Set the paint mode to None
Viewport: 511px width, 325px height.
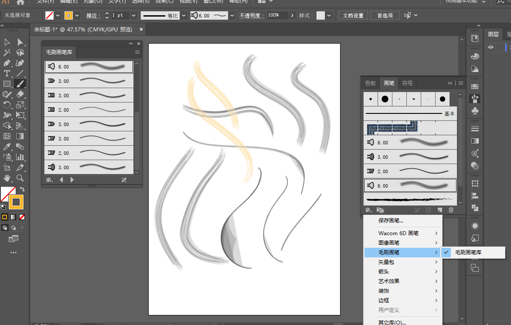[x=22, y=217]
